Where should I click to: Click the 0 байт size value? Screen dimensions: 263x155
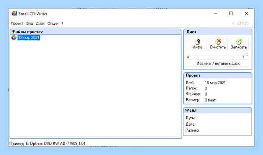coord(210,100)
